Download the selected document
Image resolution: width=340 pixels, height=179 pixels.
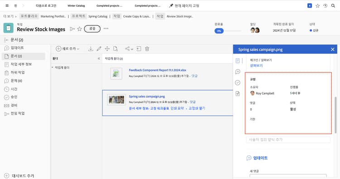91,49
